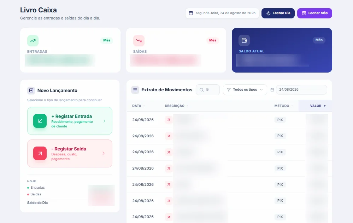Click the red outgoing-arrow icon on Registar Saída
Screen dimensions: 353x223
pyautogui.click(x=40, y=153)
